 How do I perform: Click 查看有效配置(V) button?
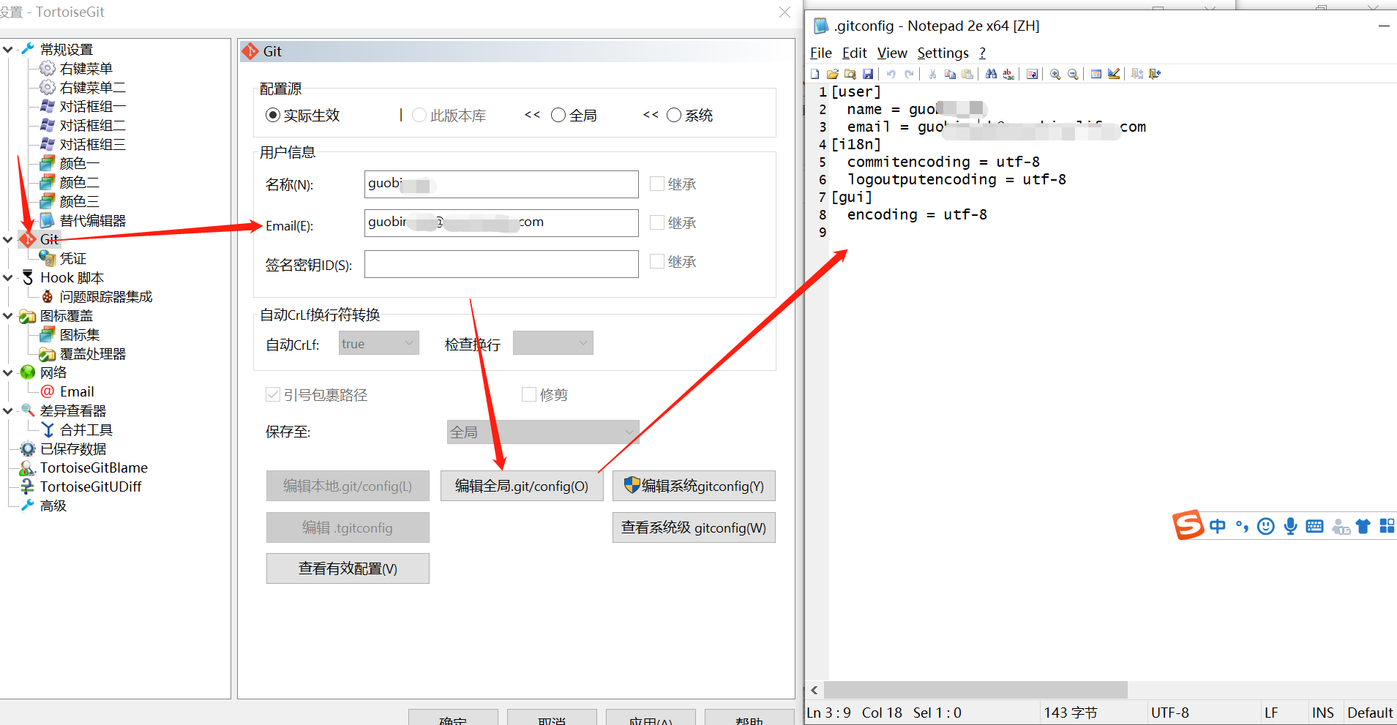[348, 568]
